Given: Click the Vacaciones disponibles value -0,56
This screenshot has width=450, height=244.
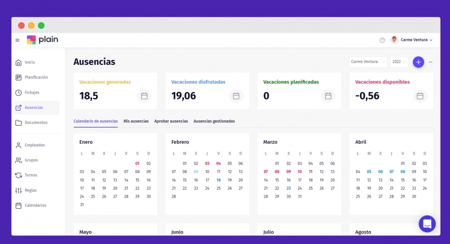Looking at the screenshot, I should [x=367, y=96].
